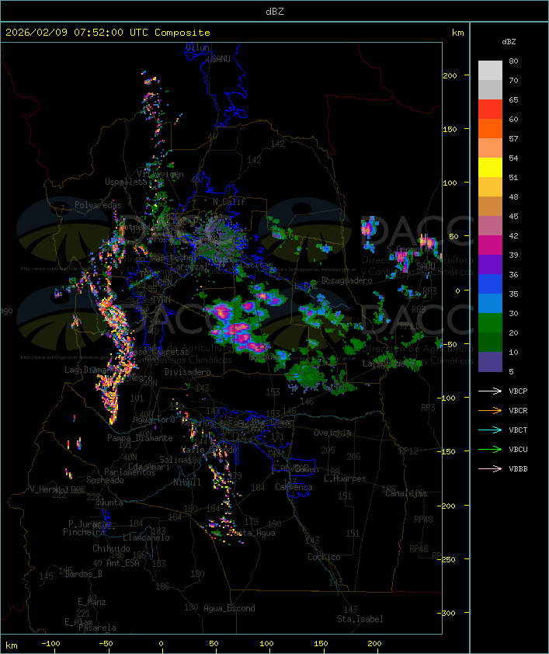Click the VBBB legend label
This screenshot has width=549, height=654.
pos(518,469)
